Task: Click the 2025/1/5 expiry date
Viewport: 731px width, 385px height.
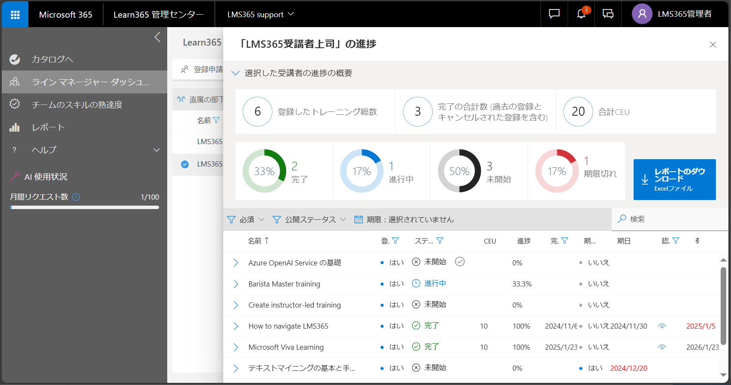Action: 700,326
